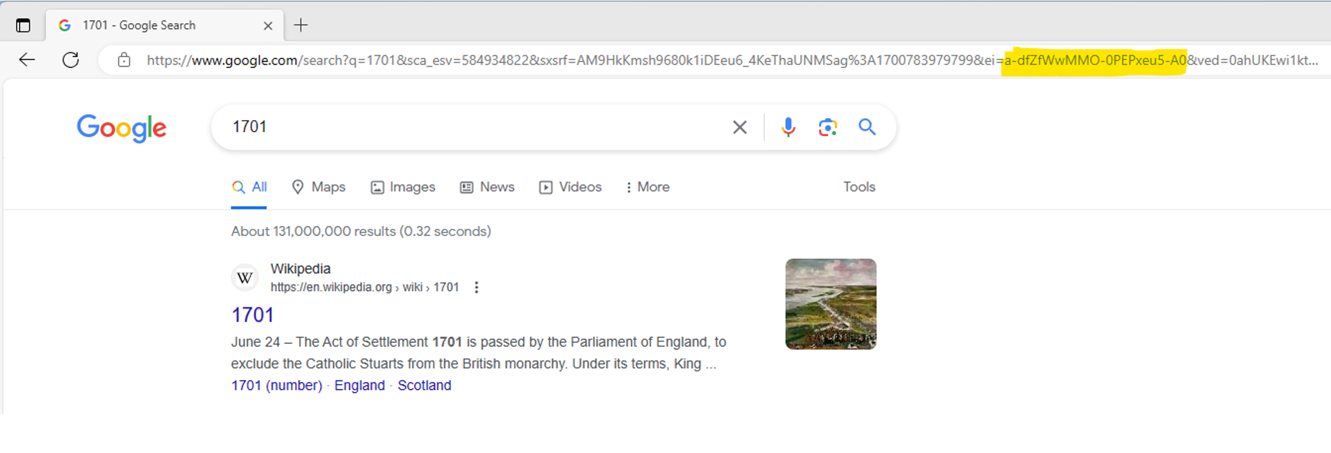Expand the More search filters menu
Image resolution: width=1331 pixels, height=453 pixels.
647,187
